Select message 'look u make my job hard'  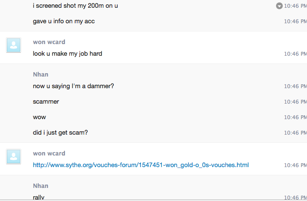(67, 54)
